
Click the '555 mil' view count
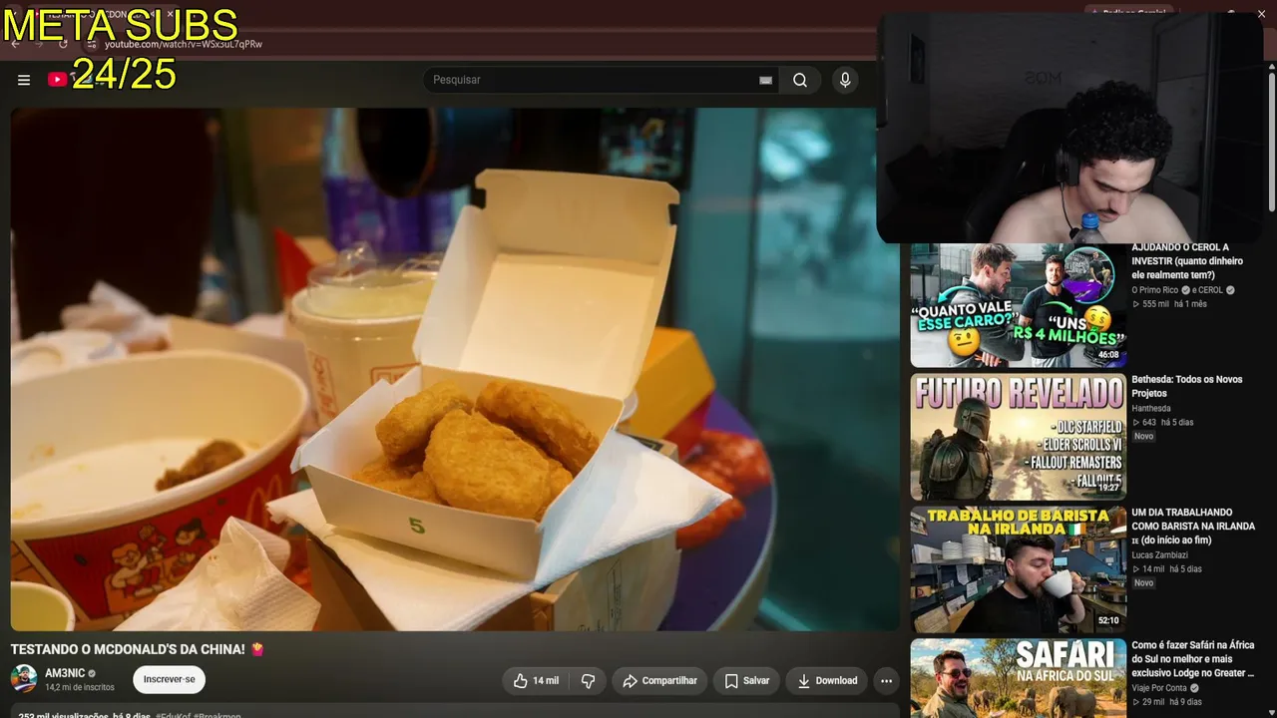click(x=1156, y=304)
